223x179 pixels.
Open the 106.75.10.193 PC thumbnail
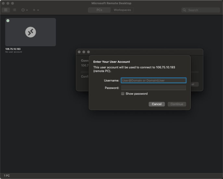[31, 32]
